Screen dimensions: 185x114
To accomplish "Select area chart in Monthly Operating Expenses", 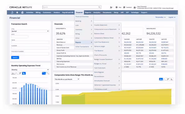I will coord(13,73).
